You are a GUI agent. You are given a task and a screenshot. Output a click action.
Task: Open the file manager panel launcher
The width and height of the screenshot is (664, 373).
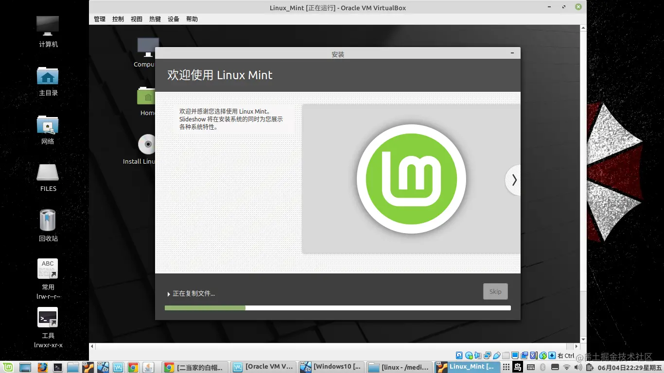coord(73,367)
